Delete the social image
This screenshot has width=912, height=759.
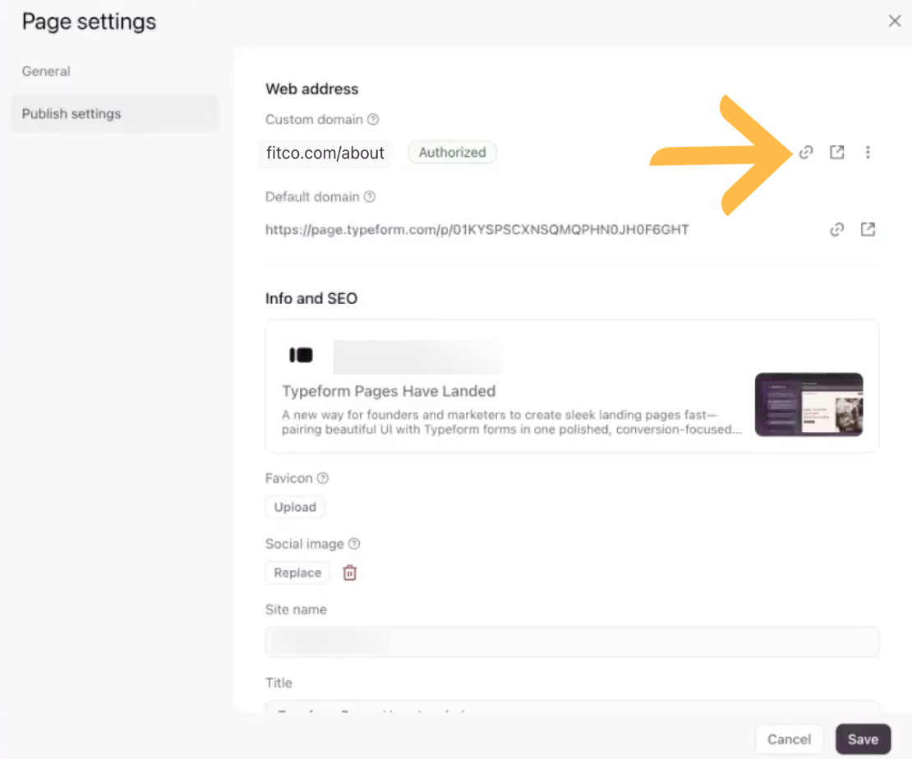(349, 573)
